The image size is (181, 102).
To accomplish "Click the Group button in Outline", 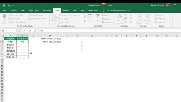I will 159,15.
